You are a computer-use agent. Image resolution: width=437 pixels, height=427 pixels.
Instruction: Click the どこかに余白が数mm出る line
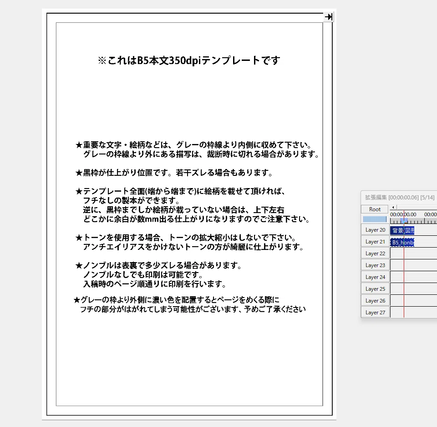(197, 219)
